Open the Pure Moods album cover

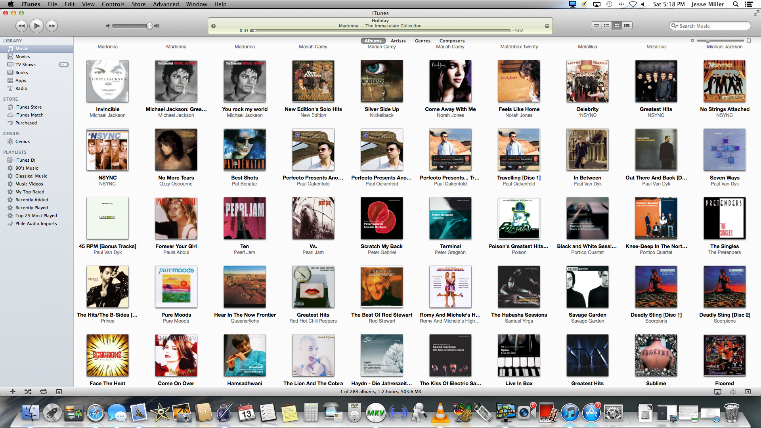tap(176, 287)
